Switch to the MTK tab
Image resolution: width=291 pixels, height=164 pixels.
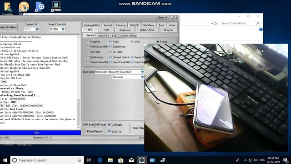(x=90, y=30)
